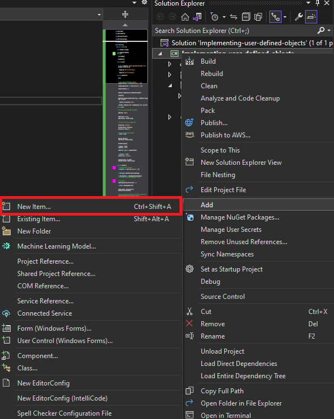Click the Machine Learning Model icon
The width and height of the screenshot is (334, 419).
[6, 246]
